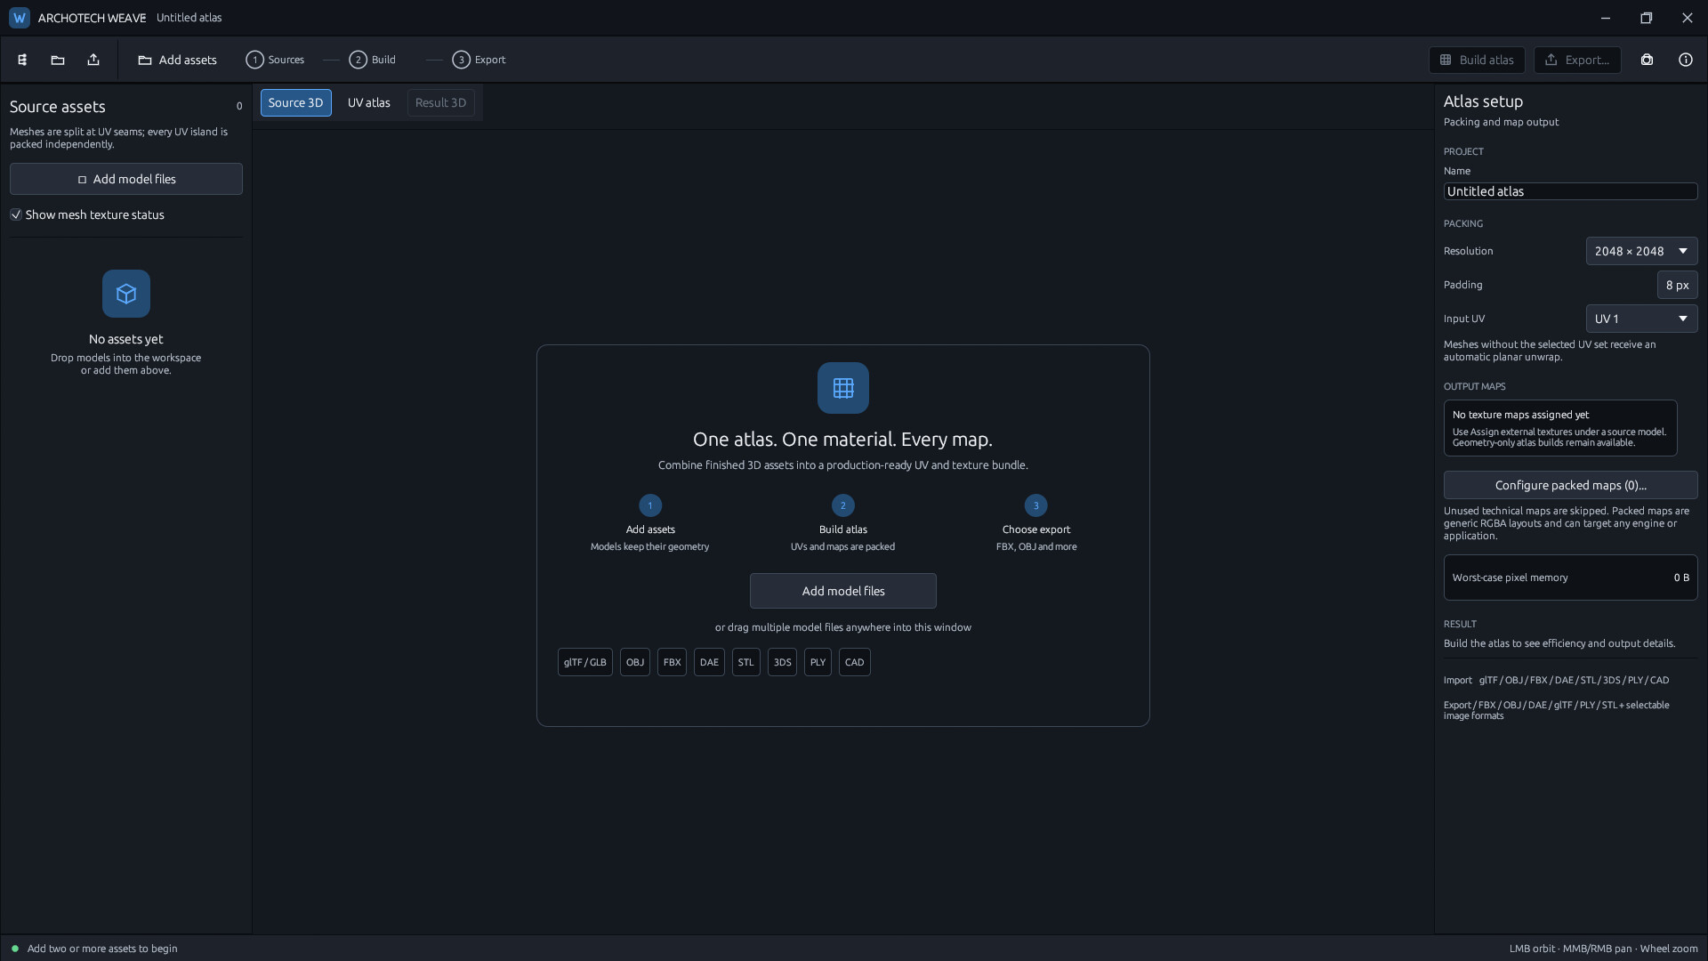Click the camera screenshot icon
The width and height of the screenshot is (1708, 961).
[1647, 60]
